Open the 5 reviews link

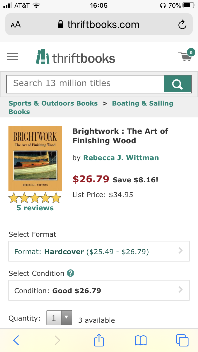point(35,208)
